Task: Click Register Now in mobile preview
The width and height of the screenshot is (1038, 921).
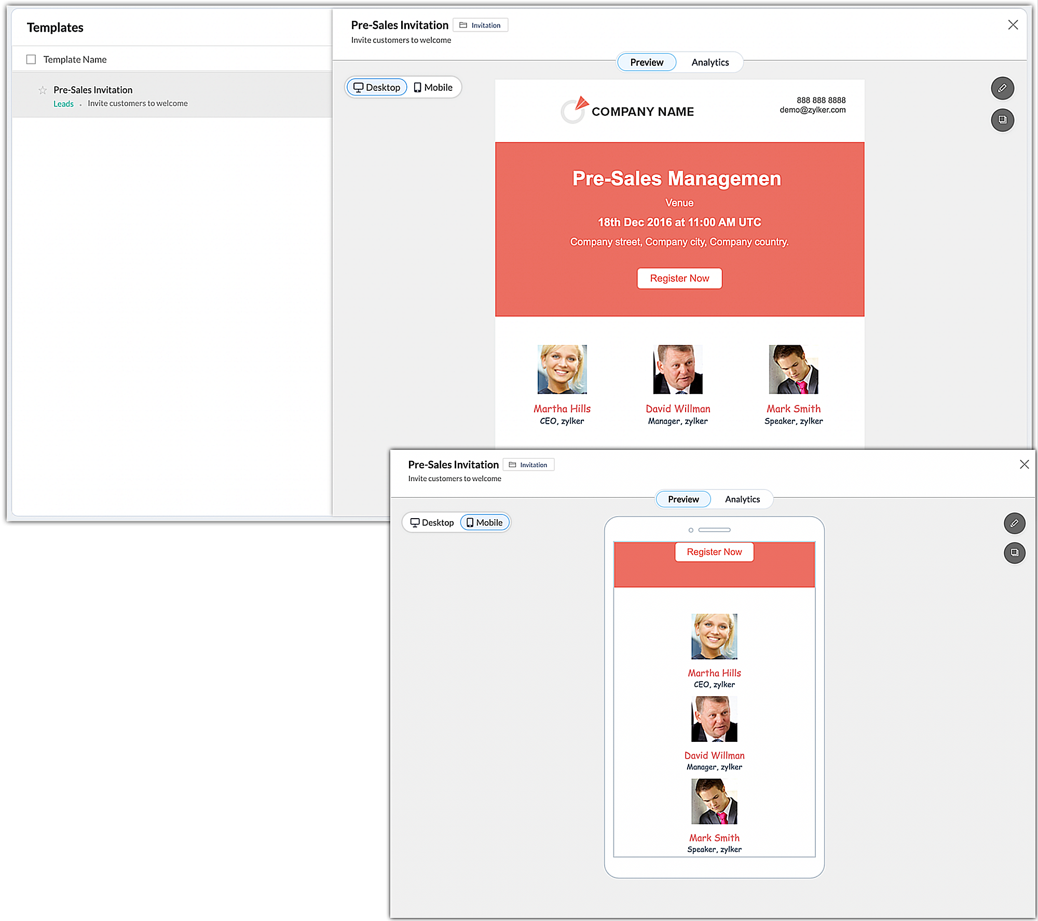Action: pos(714,552)
